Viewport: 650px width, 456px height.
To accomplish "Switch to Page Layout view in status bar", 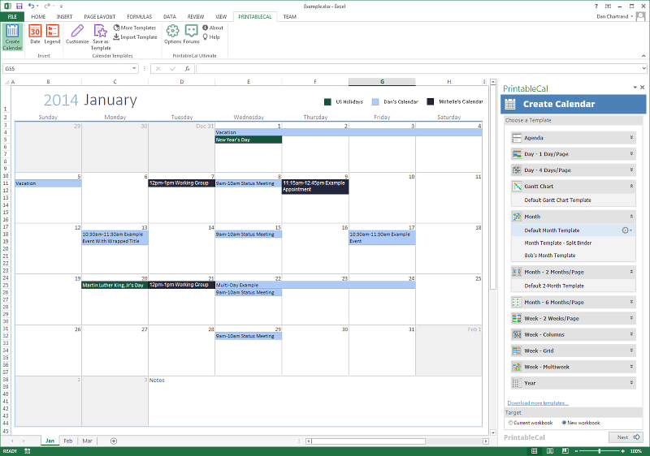I will pos(550,451).
